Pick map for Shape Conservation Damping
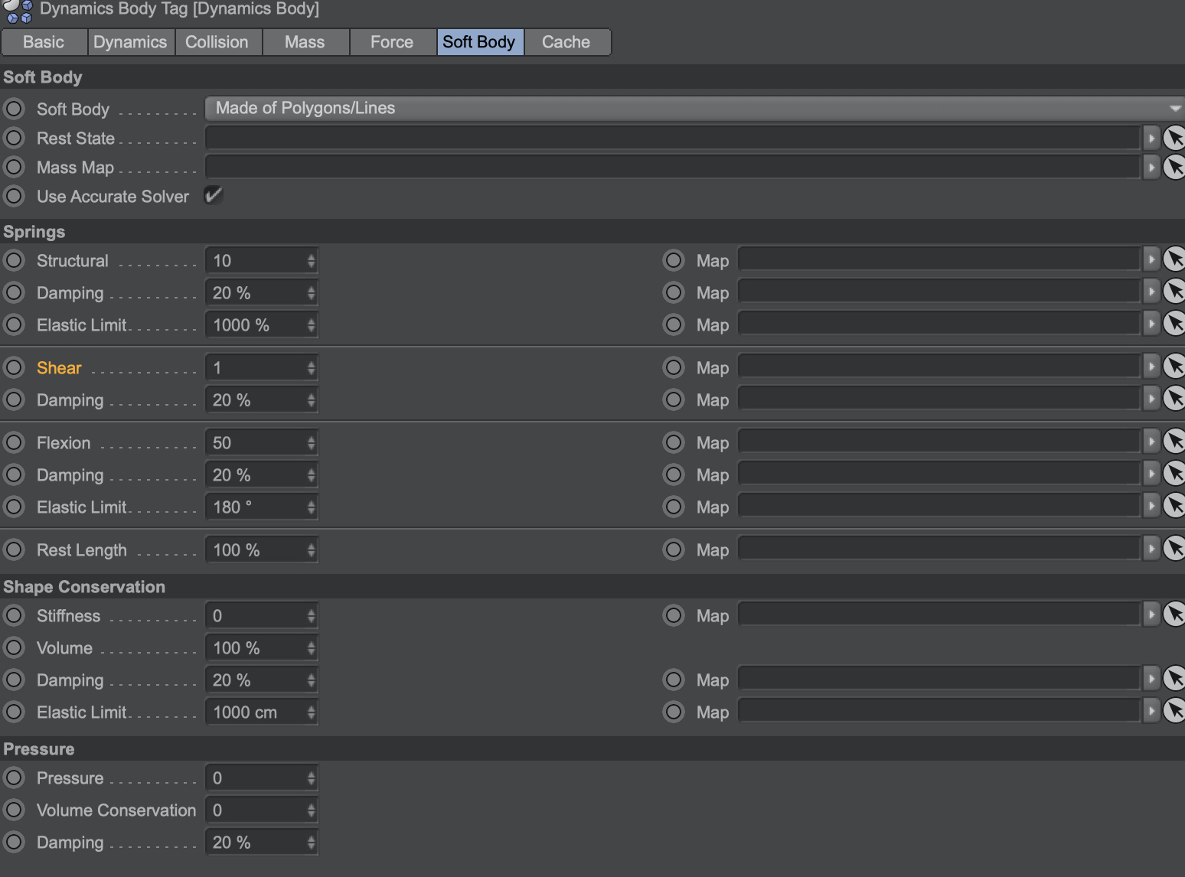Viewport: 1185px width, 877px height. click(x=1174, y=680)
